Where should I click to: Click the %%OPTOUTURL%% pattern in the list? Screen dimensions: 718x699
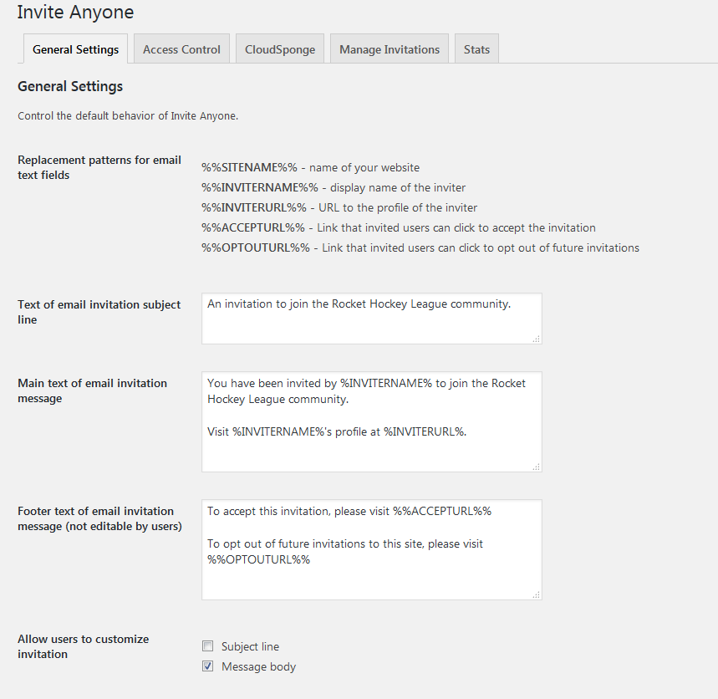tap(256, 247)
